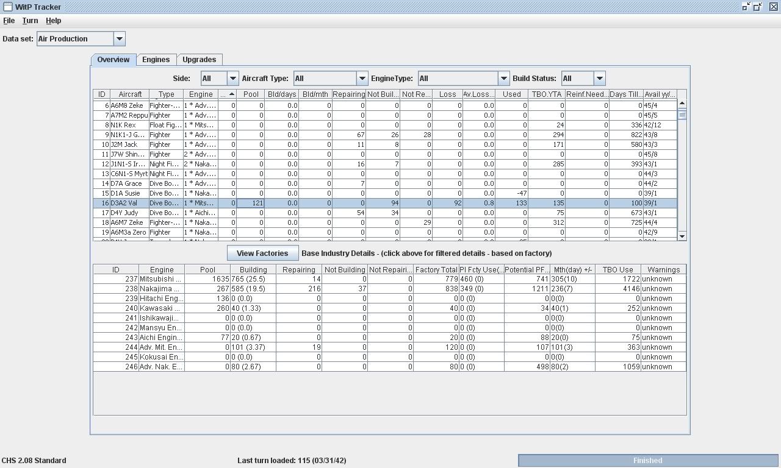Open the Build Status filter dropdown
This screenshot has width=781, height=468.
coord(583,79)
